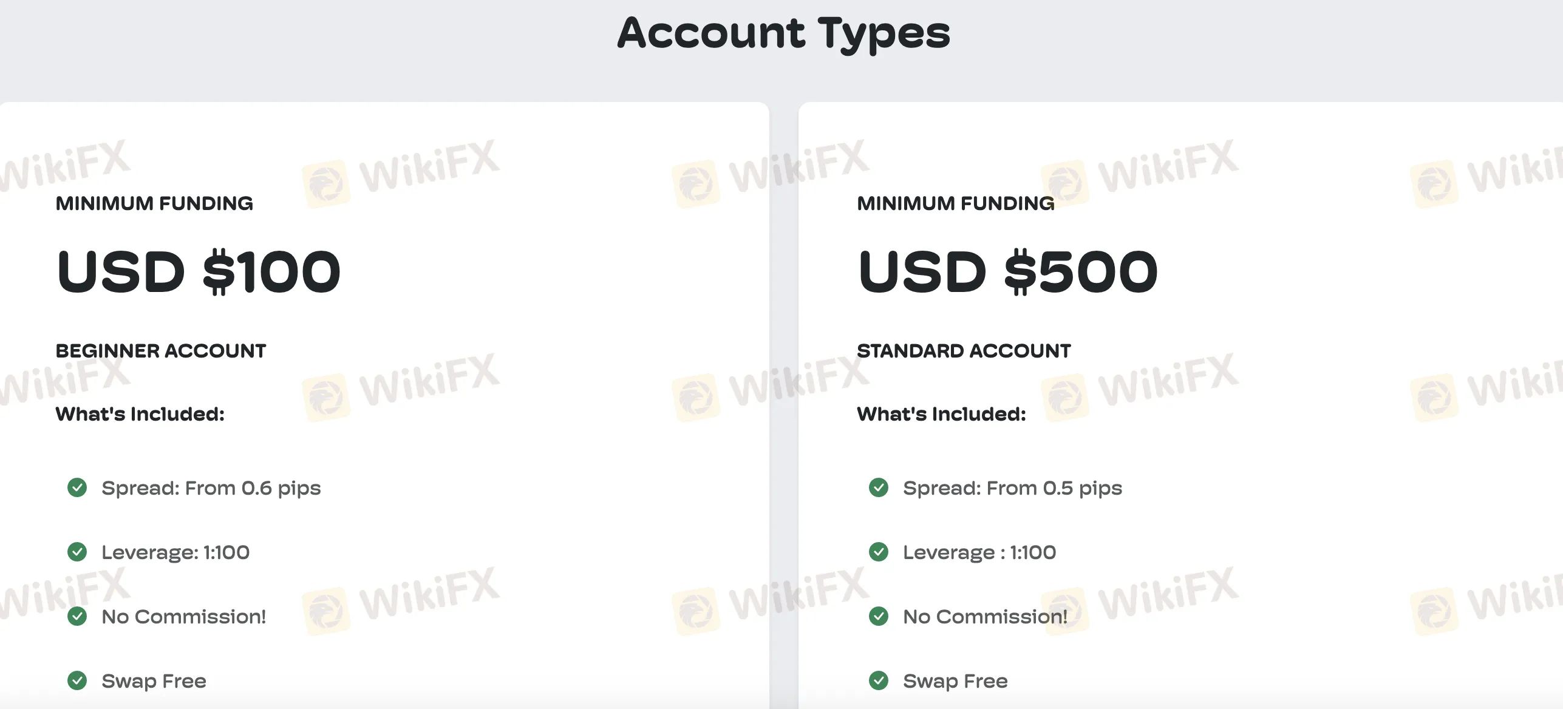
Task: Click the Beginner Swap Free check icon
Action: [x=77, y=680]
